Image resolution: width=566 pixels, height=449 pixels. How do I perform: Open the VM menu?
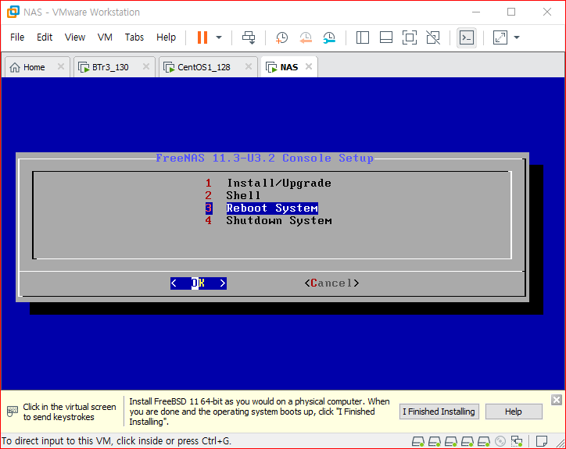105,37
